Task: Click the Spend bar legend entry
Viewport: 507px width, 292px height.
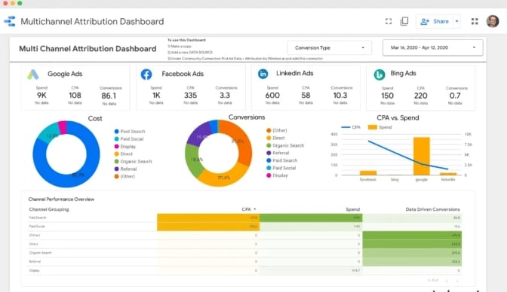Action: point(380,127)
